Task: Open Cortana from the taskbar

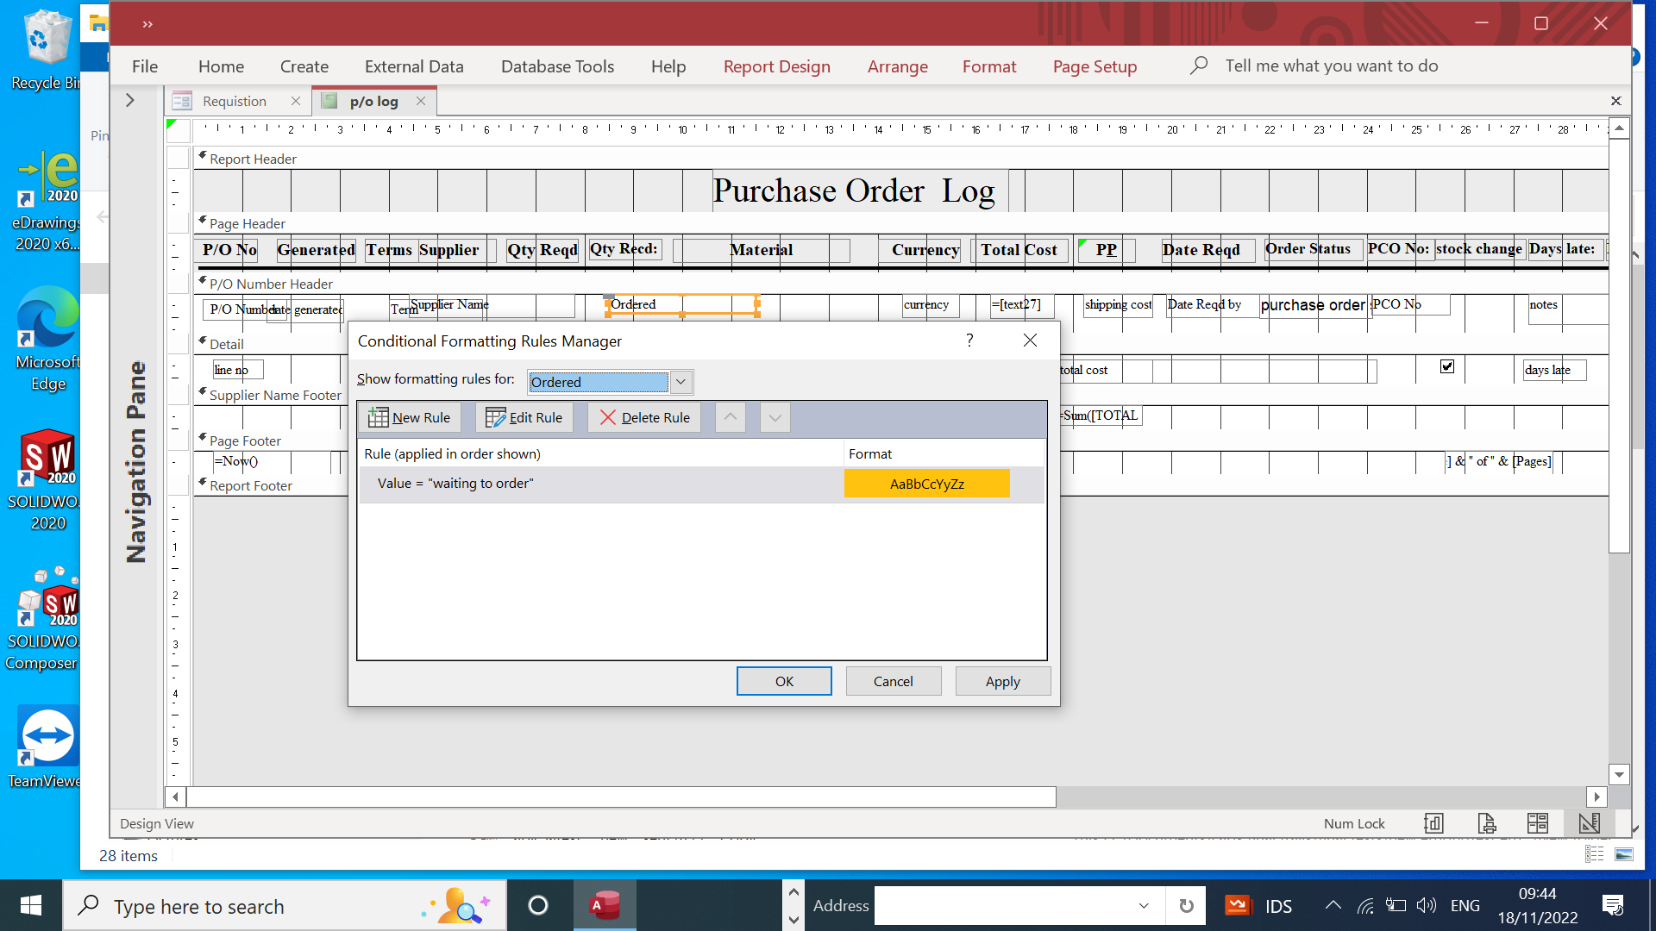Action: coord(538,905)
